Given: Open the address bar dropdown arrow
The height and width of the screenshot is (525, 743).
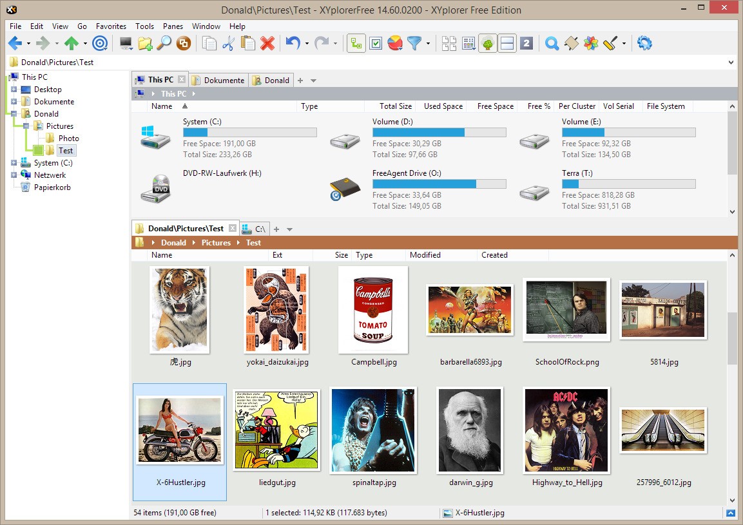Looking at the screenshot, I should point(731,62).
